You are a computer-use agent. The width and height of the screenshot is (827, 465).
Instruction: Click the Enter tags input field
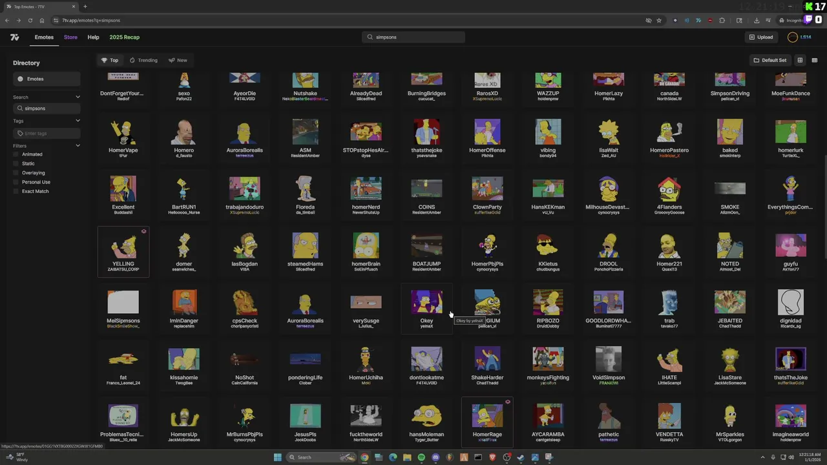click(x=47, y=133)
